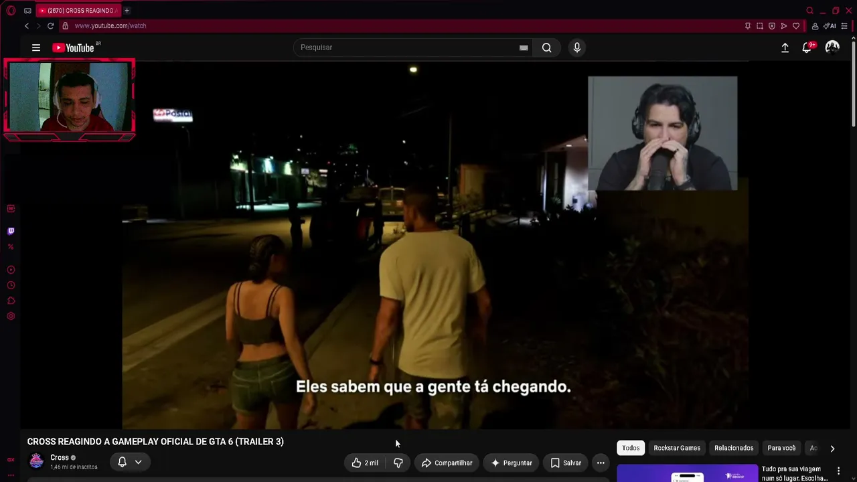Go back to the previous page
857x482 pixels.
[27, 26]
